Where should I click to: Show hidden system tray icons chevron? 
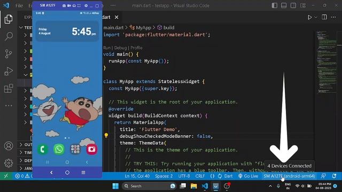[x=270, y=186]
